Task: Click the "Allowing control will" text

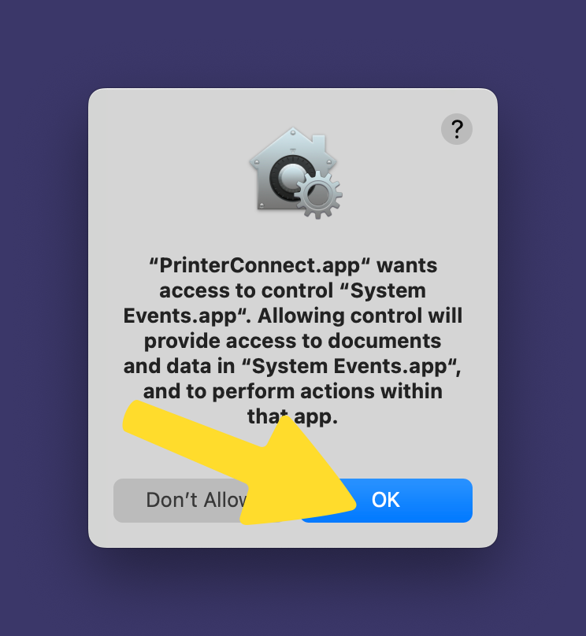Action: [360, 316]
